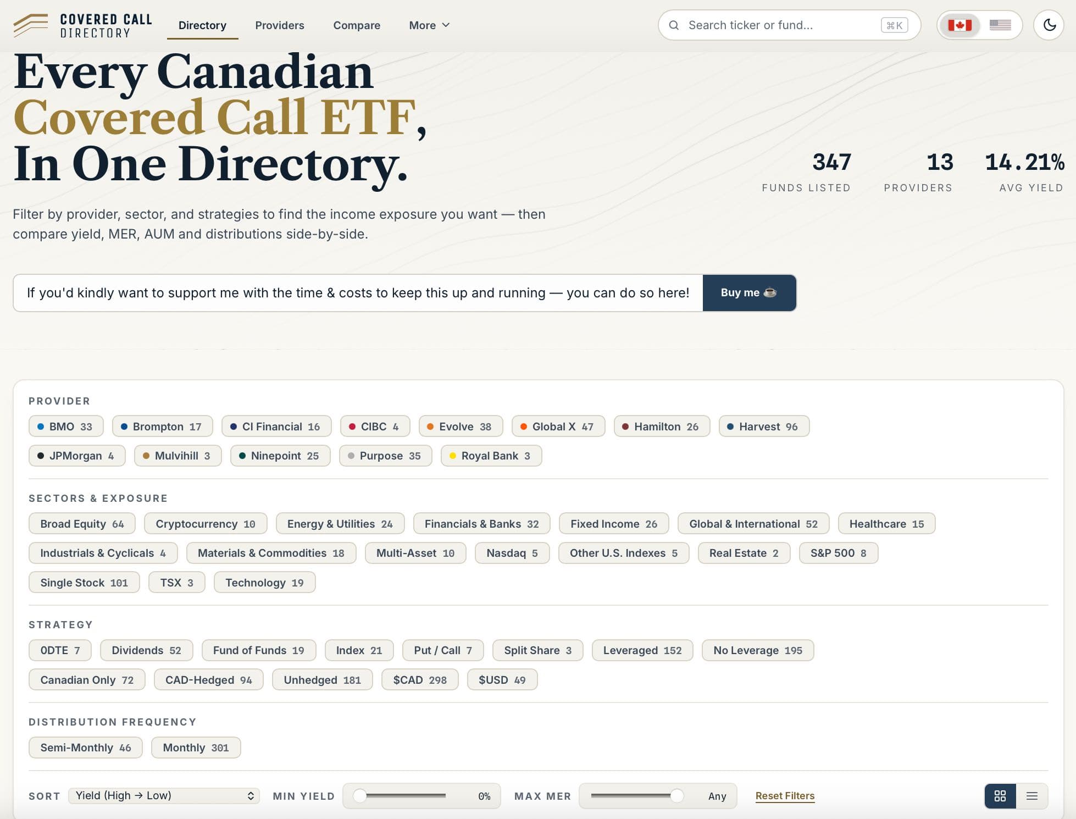Filter by Hamilton provider
This screenshot has width=1076, height=819.
pos(662,427)
